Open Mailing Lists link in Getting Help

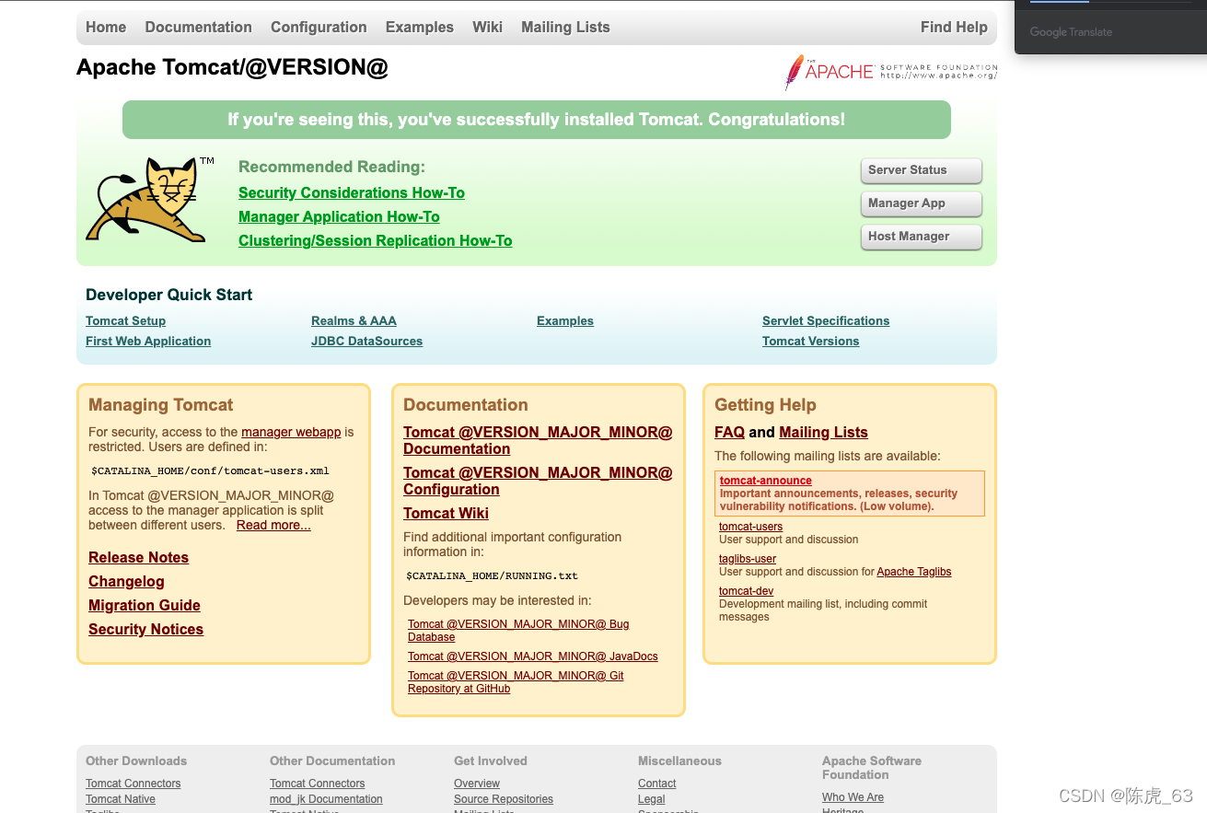[x=823, y=432]
